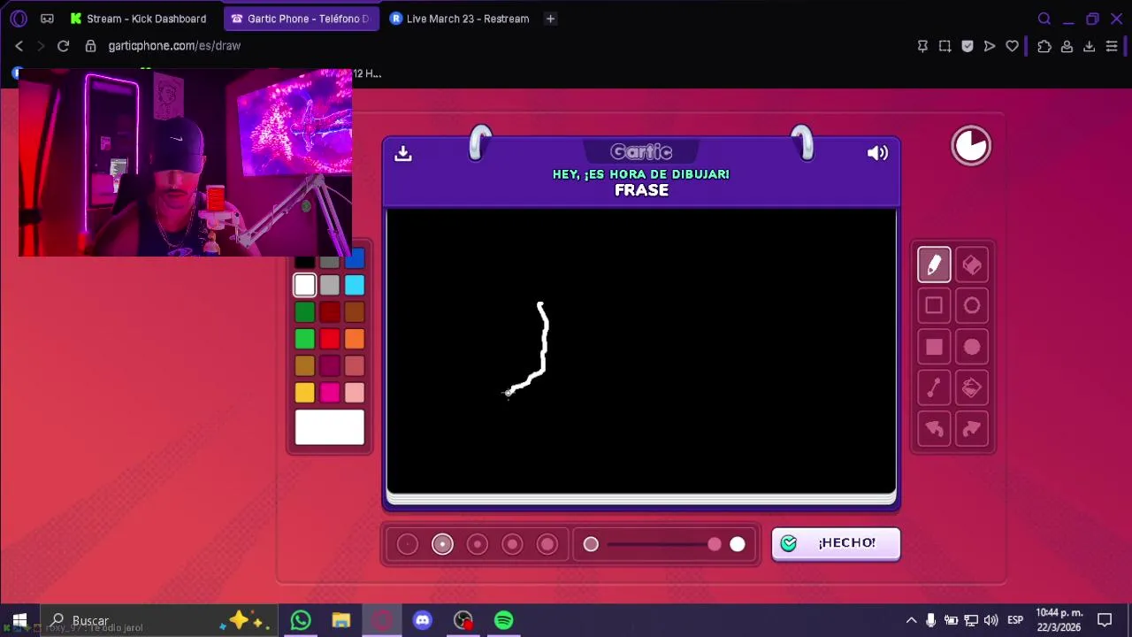This screenshot has height=637, width=1132.
Task: Click the pin icon in address bar
Action: pyautogui.click(x=922, y=46)
